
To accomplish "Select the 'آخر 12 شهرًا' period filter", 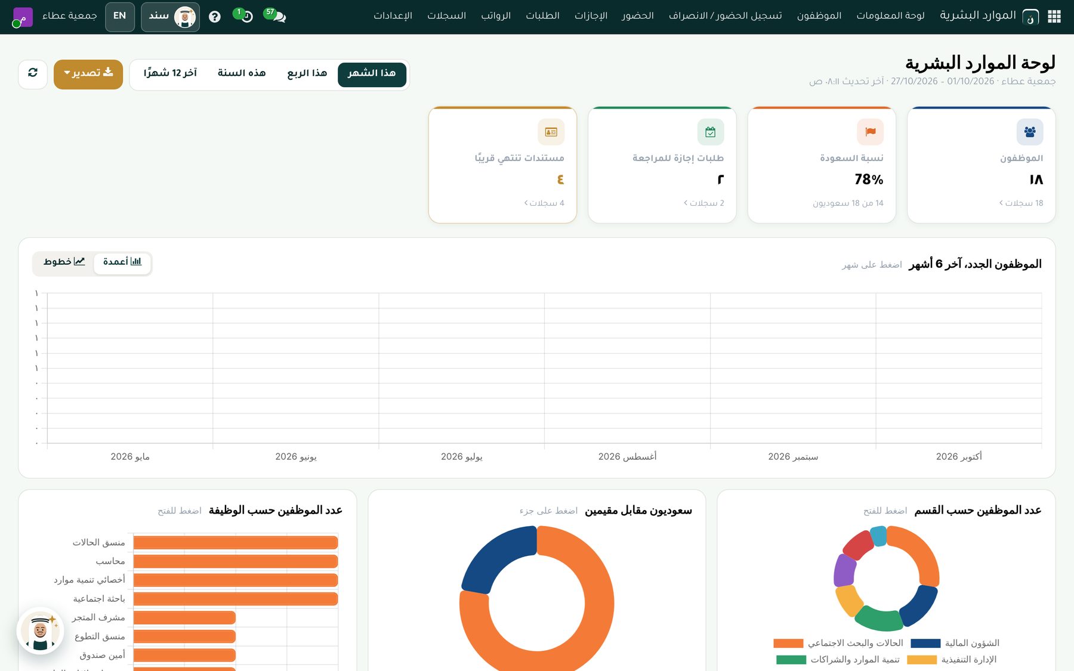I will [170, 74].
